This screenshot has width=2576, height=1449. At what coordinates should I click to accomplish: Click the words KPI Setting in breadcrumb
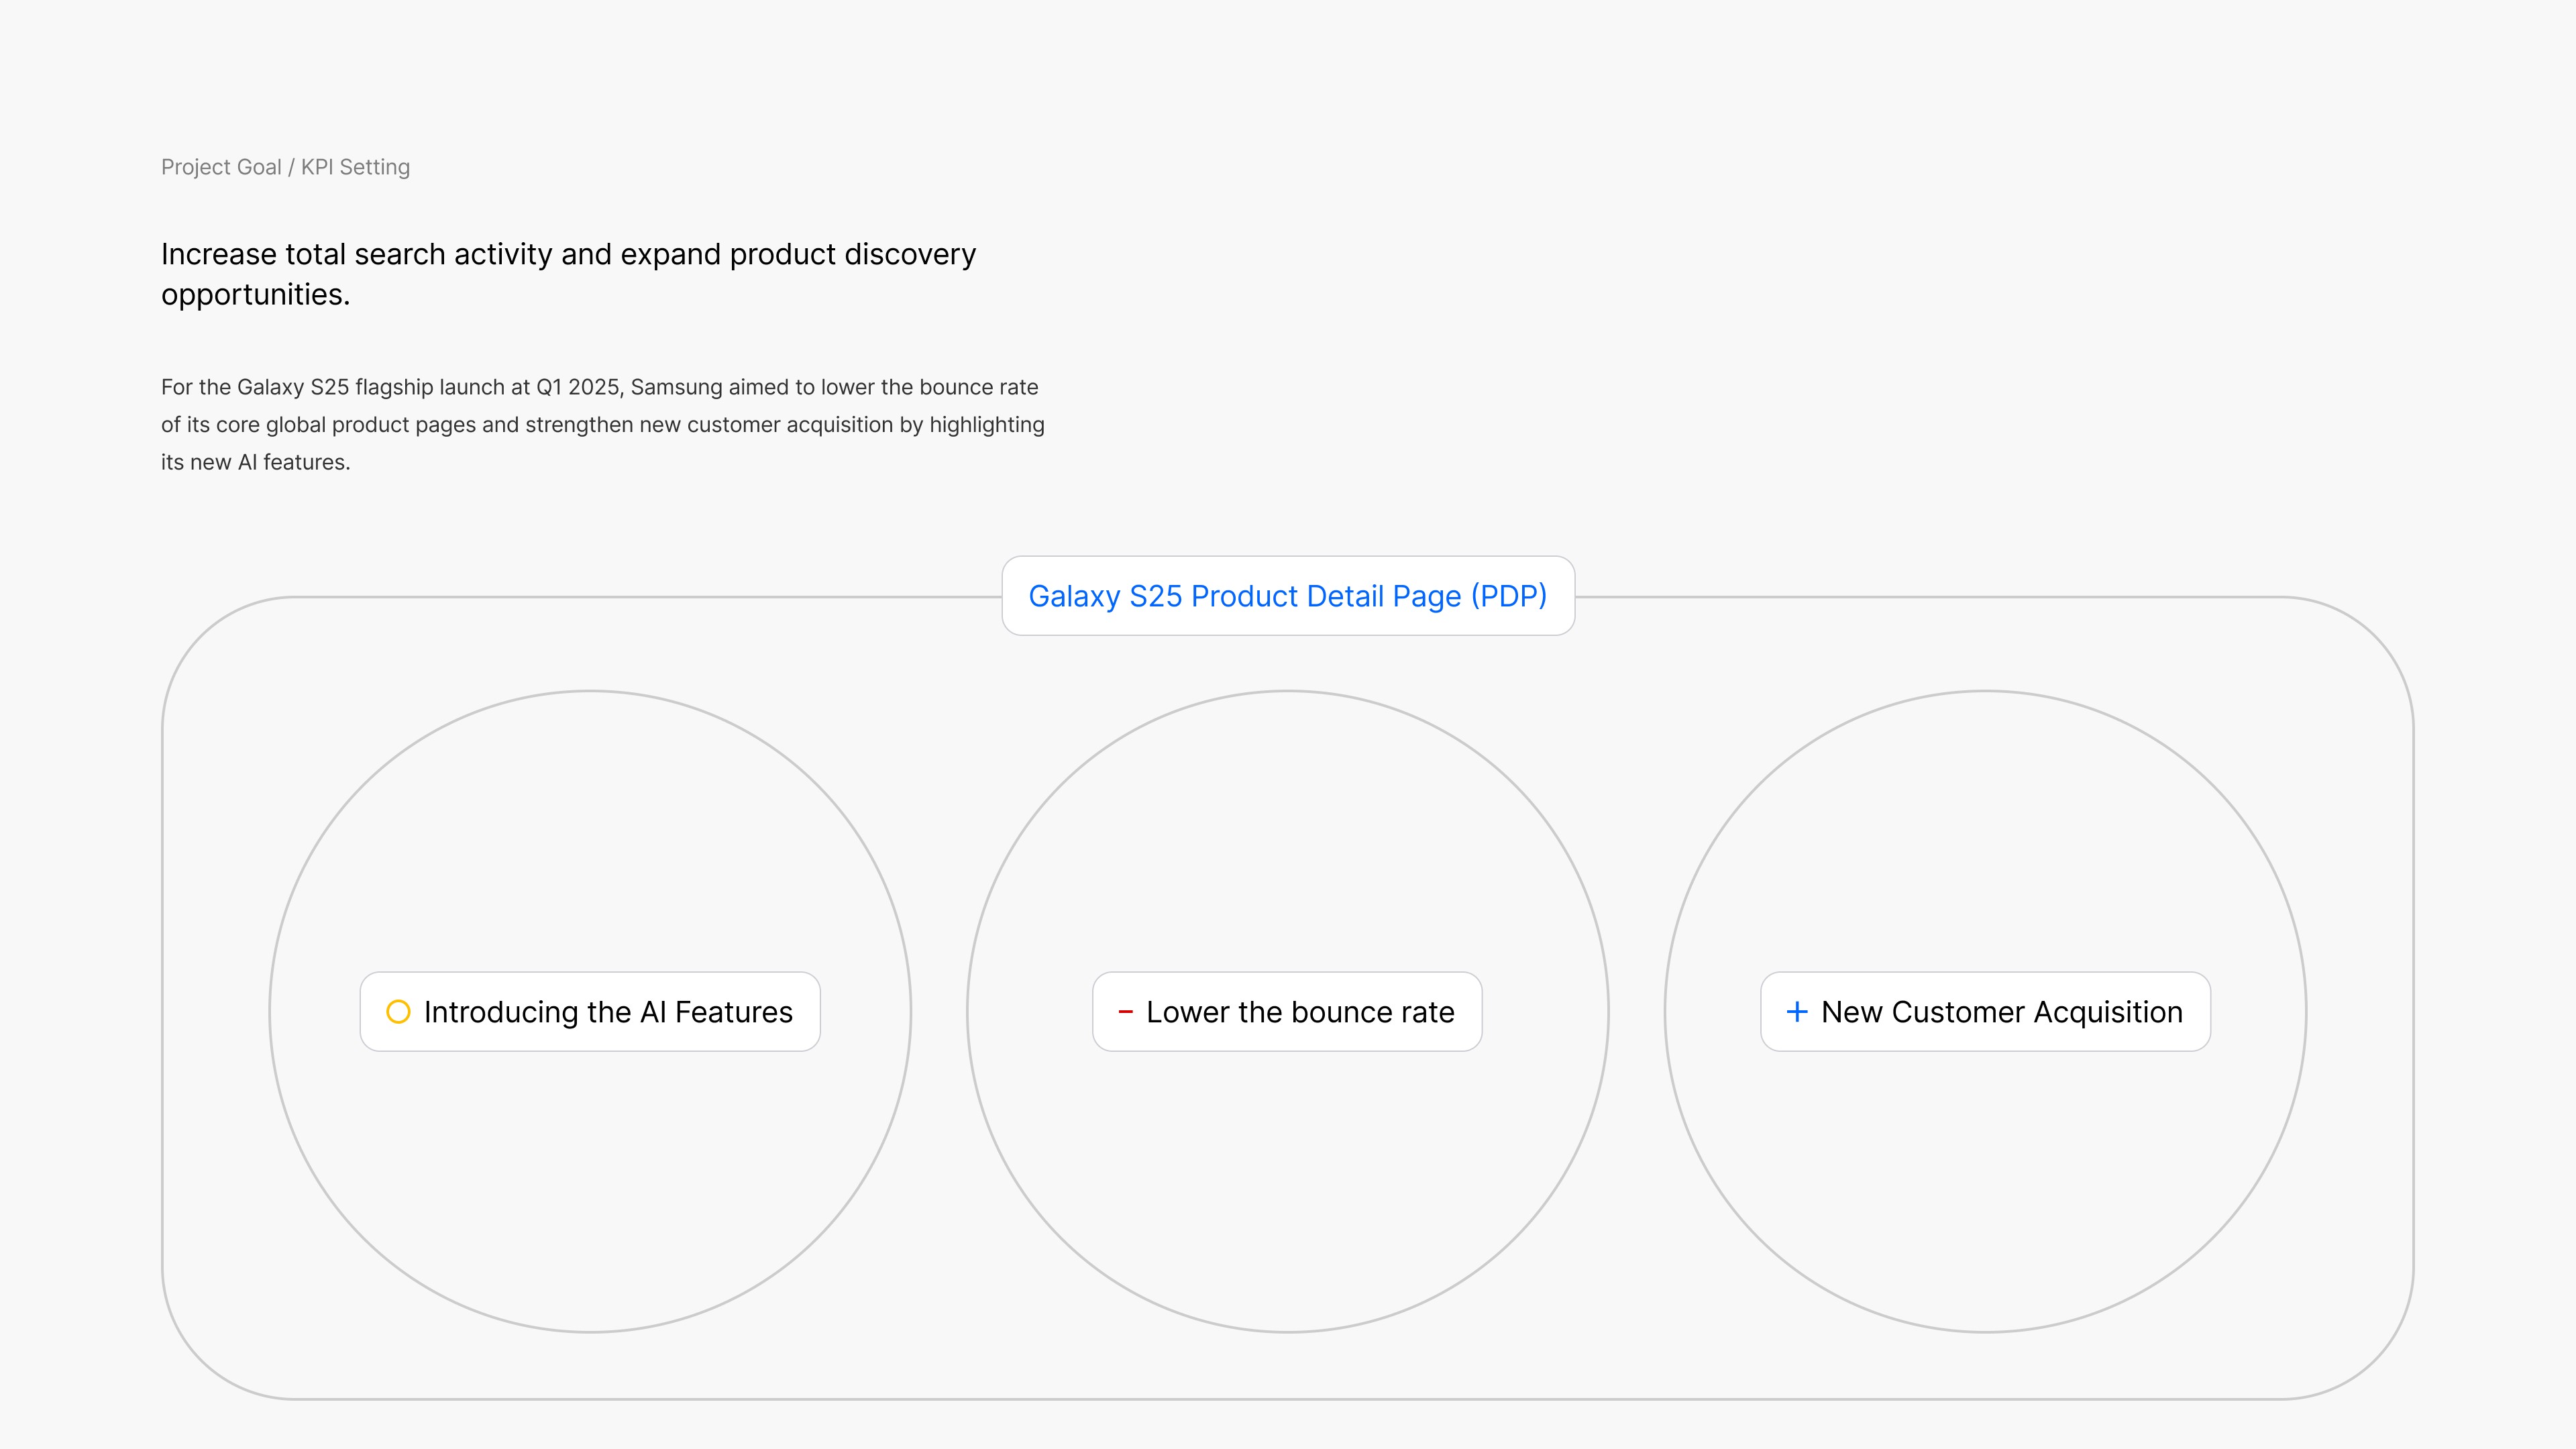(355, 167)
